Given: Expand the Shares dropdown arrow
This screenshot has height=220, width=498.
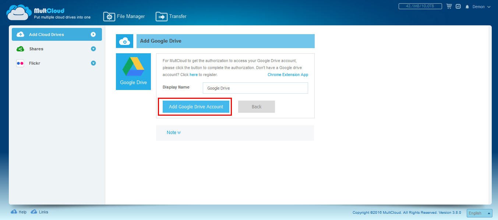Looking at the screenshot, I should tap(93, 49).
